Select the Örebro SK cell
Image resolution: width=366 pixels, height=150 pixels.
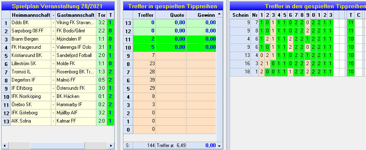(31, 105)
